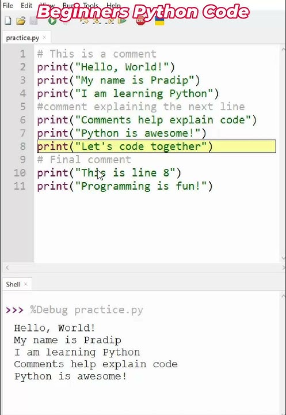Click the Ukraine flag icon
286x415 pixels.
pyautogui.click(x=159, y=21)
